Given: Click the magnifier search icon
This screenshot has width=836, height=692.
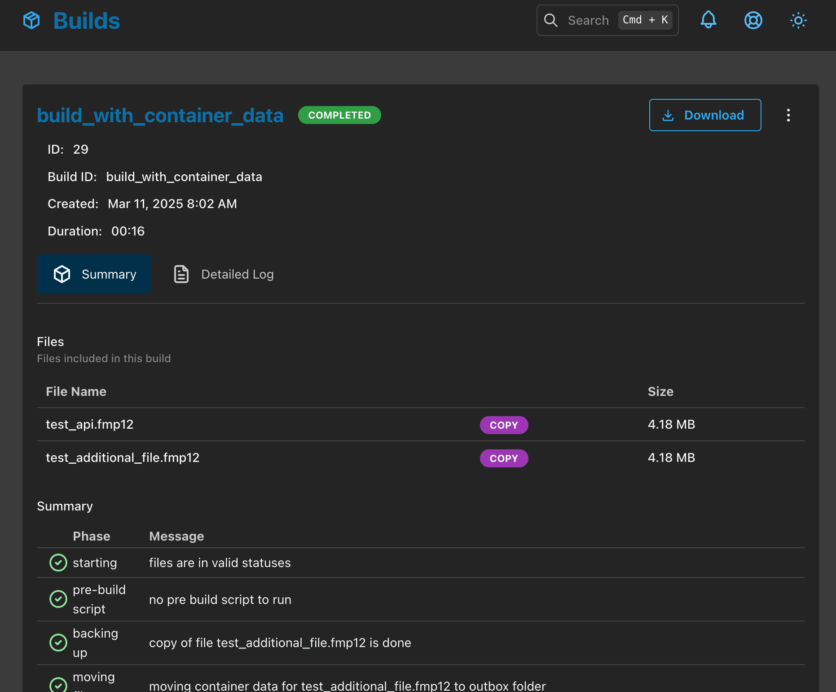Looking at the screenshot, I should coord(550,20).
